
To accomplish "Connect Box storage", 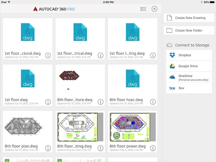I will click(x=189, y=88).
